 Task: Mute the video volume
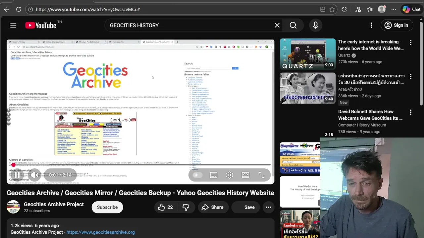coord(34,175)
